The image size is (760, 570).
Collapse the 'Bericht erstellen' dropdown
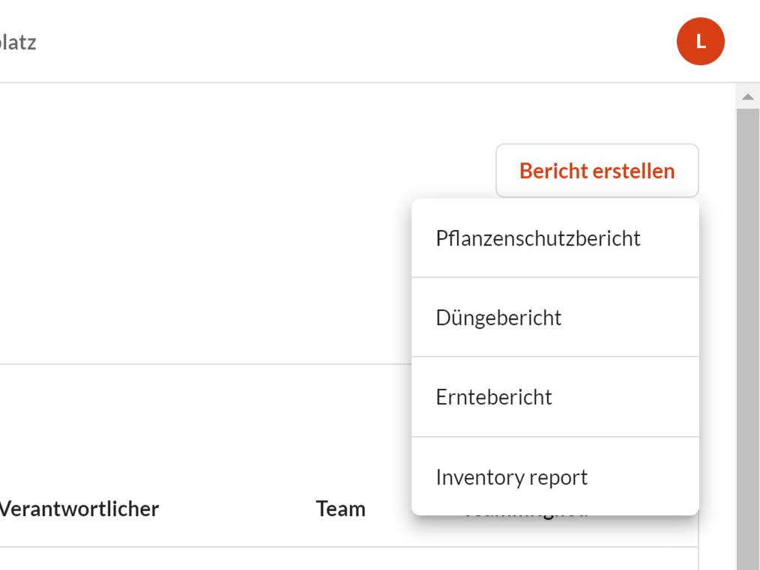tap(597, 171)
